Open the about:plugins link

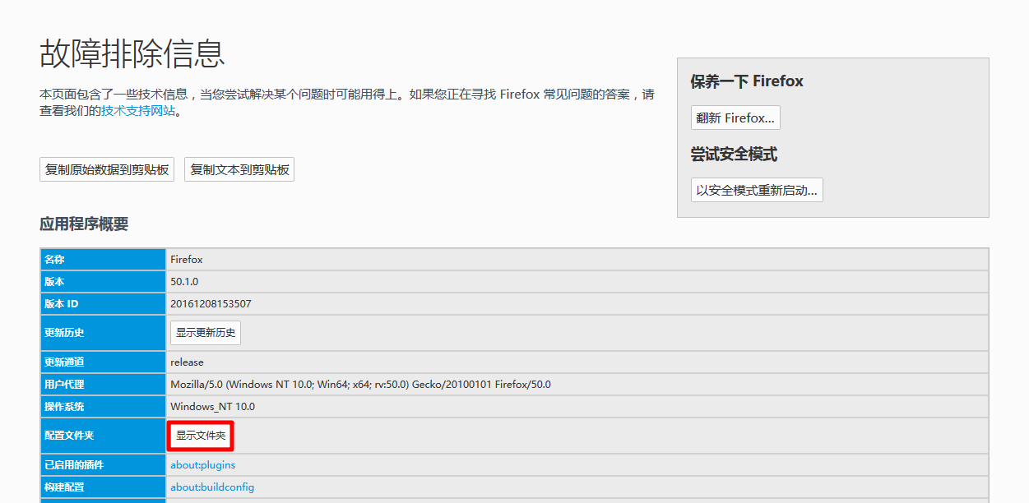202,465
